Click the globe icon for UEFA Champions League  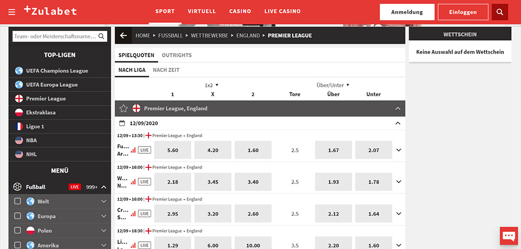(x=19, y=71)
